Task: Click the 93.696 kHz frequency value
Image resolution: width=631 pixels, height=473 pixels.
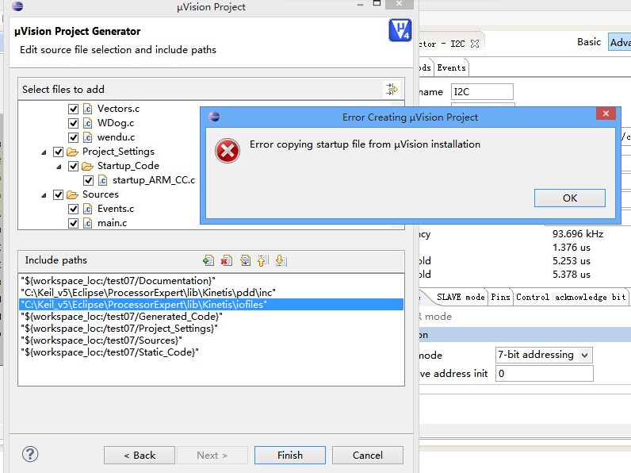Action: tap(577, 233)
